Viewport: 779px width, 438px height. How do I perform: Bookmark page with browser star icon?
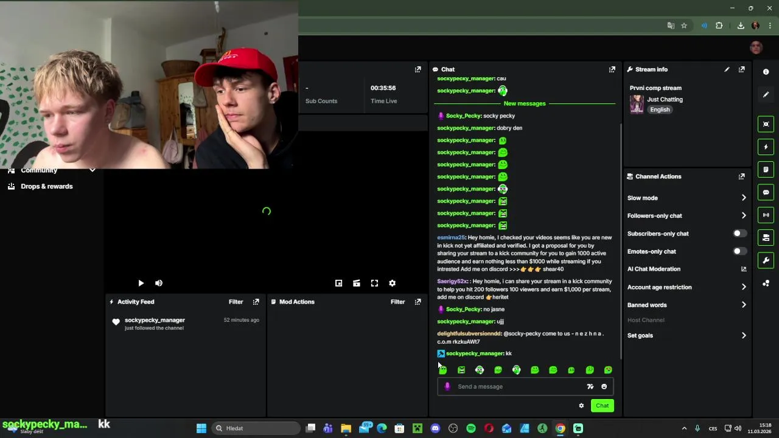[x=684, y=26]
